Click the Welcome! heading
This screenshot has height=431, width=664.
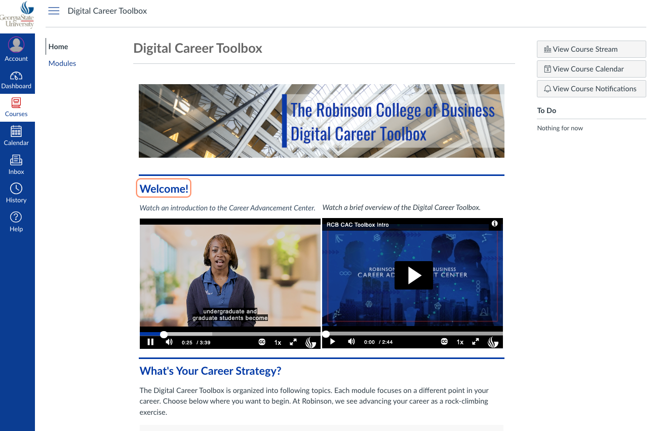coord(164,189)
